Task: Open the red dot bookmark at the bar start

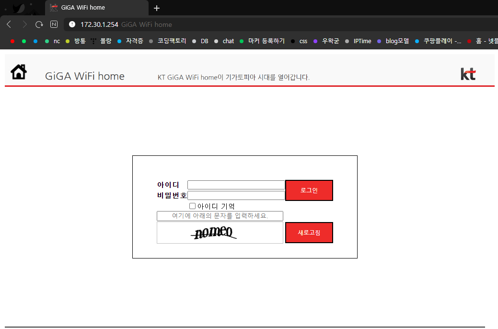Action: (12, 41)
